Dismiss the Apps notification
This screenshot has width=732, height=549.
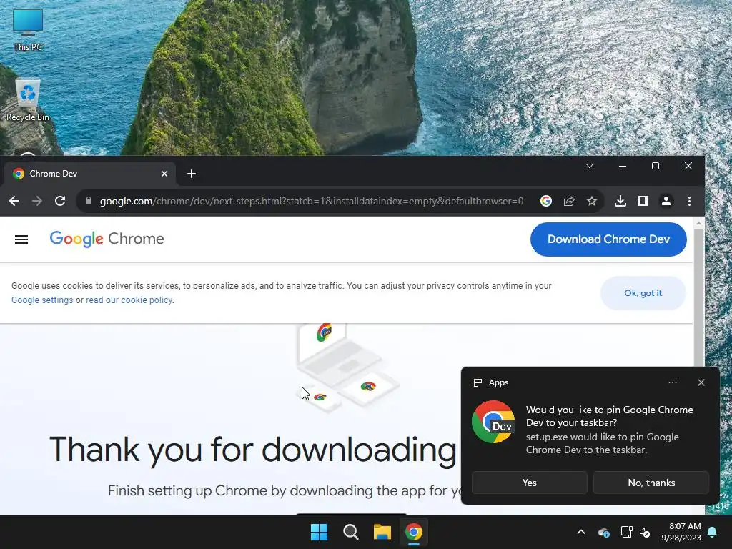701,382
